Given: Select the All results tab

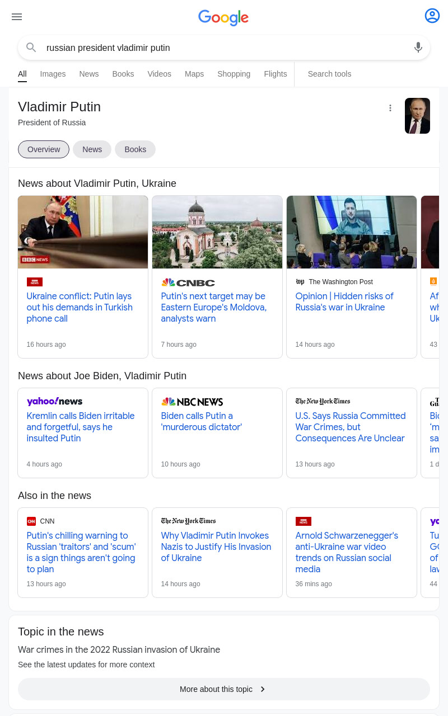Looking at the screenshot, I should pyautogui.click(x=22, y=74).
